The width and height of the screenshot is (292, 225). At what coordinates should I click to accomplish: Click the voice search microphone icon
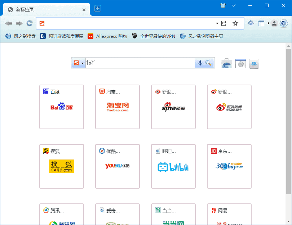pyautogui.click(x=200, y=63)
